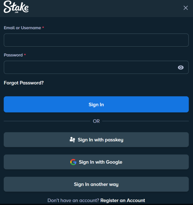The image size is (193, 205).
Task: Choose 'Sign In with Google'
Action: (x=96, y=162)
